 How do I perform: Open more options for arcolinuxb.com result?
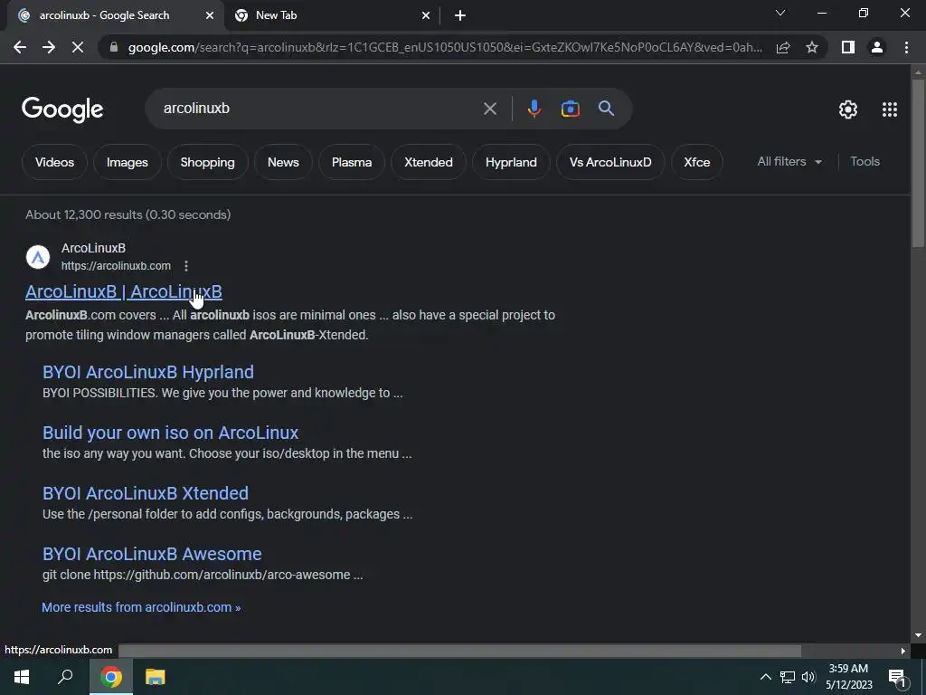[x=186, y=266]
